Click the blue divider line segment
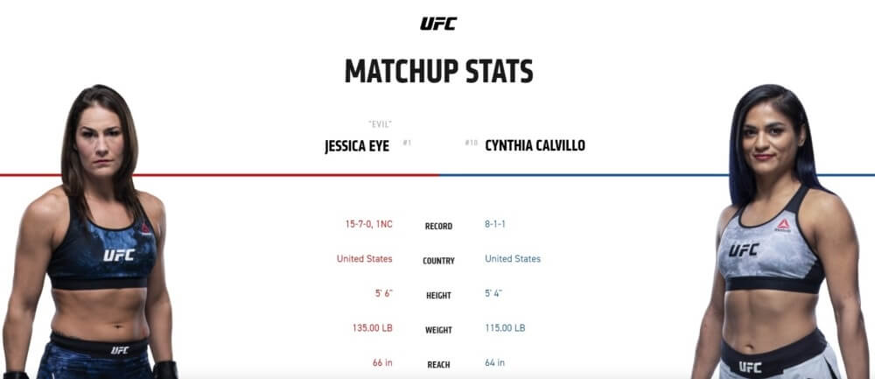 657,175
